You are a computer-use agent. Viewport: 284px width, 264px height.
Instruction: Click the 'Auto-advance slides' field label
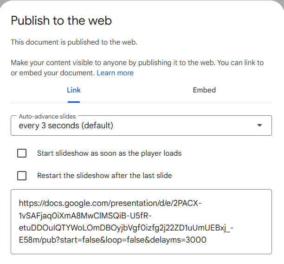[47, 116]
